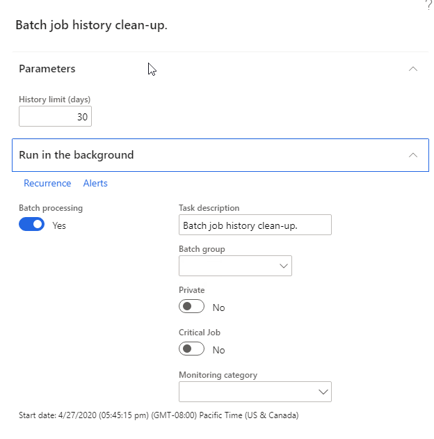This screenshot has width=434, height=439.
Task: Open the Monitoring category dropdown arrow
Action: [323, 392]
